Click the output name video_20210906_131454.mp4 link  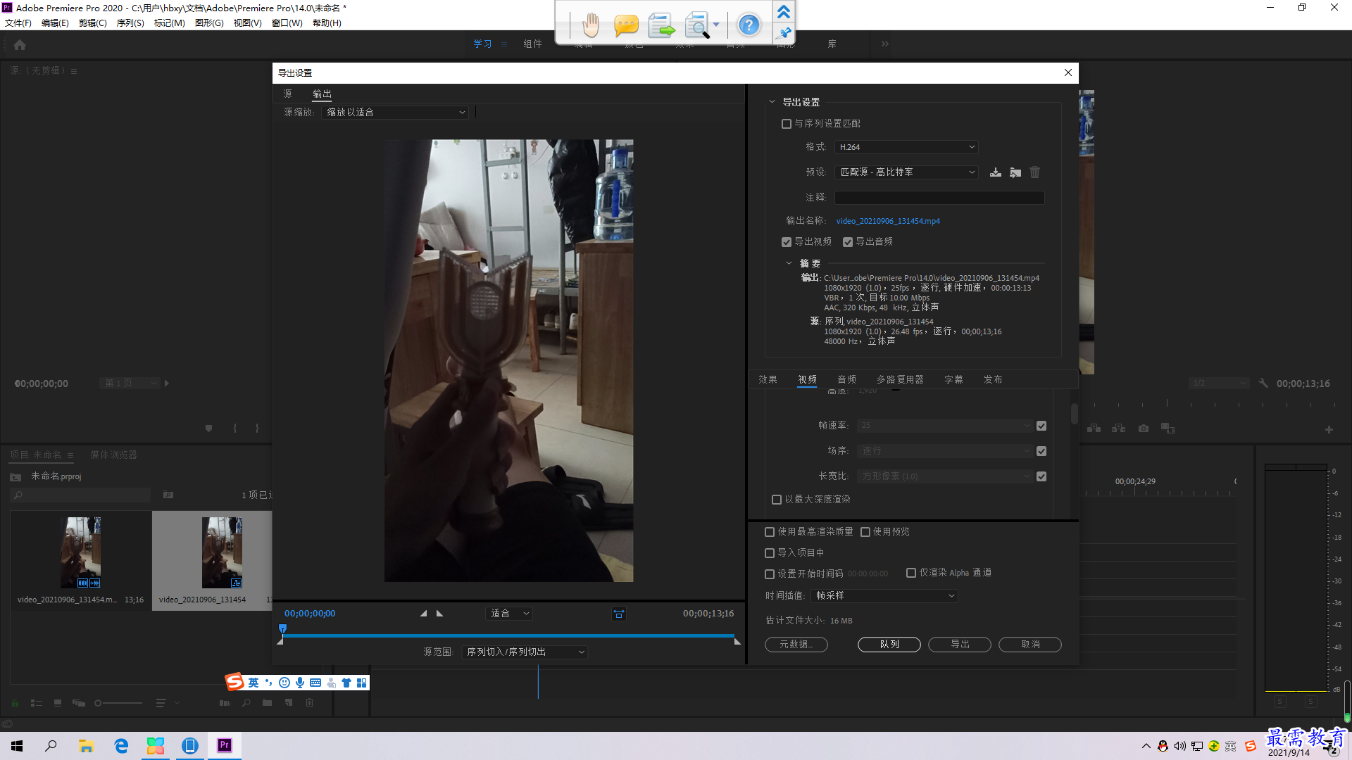click(888, 221)
